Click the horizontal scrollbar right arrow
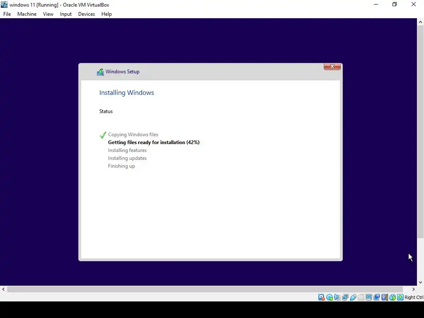This screenshot has width=424, height=318. point(414,289)
